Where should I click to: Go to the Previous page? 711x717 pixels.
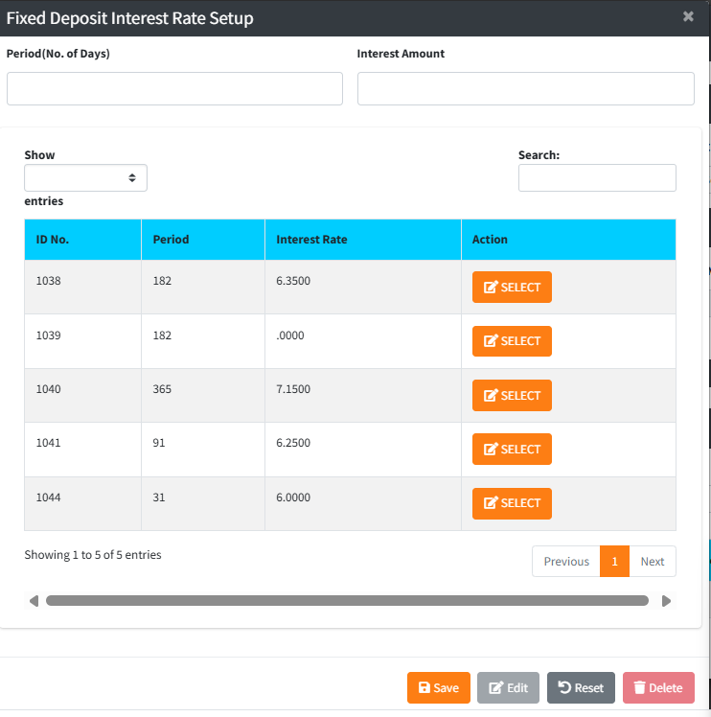point(565,562)
